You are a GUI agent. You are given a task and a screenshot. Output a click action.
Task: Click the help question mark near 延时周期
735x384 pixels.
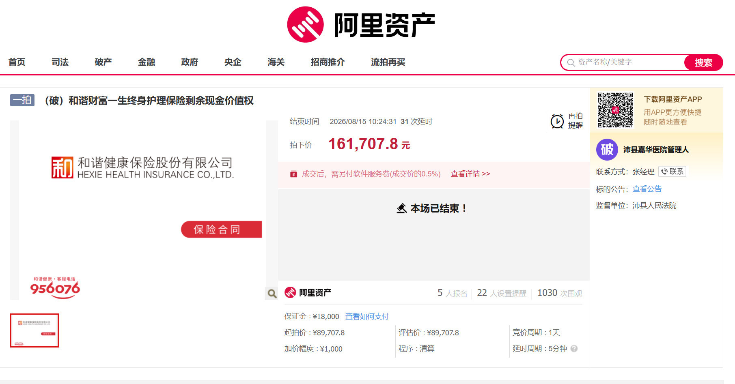[574, 348]
